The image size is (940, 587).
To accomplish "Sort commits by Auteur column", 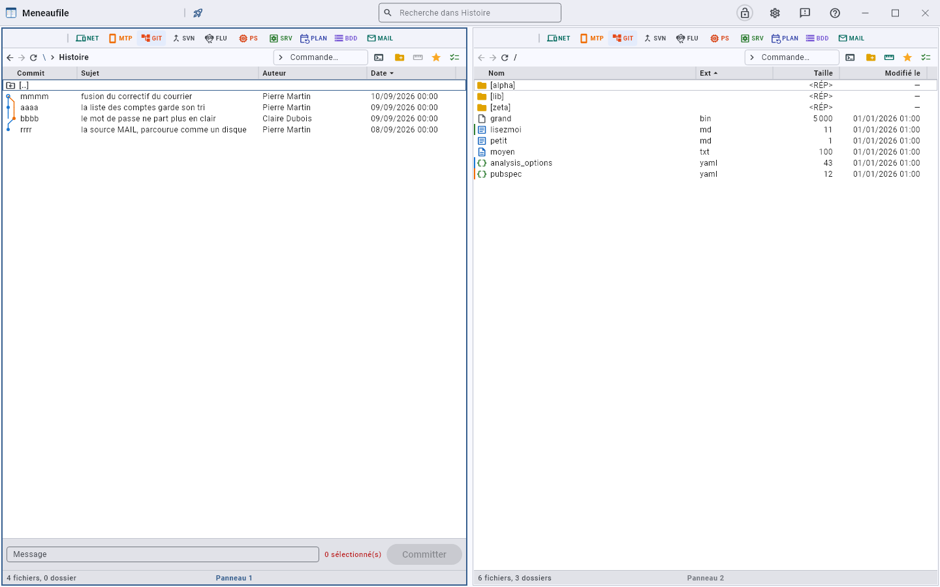I will pyautogui.click(x=313, y=73).
